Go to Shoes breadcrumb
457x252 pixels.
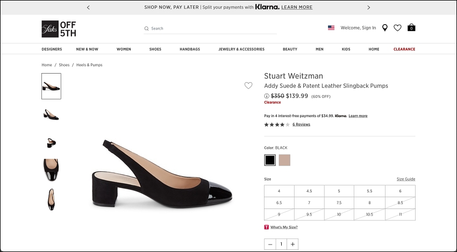point(64,65)
